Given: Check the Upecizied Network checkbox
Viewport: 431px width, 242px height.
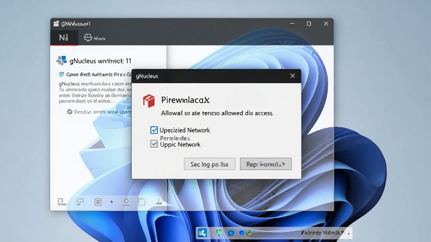Looking at the screenshot, I should [154, 130].
